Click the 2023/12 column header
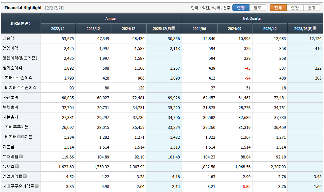 (x=93, y=28)
